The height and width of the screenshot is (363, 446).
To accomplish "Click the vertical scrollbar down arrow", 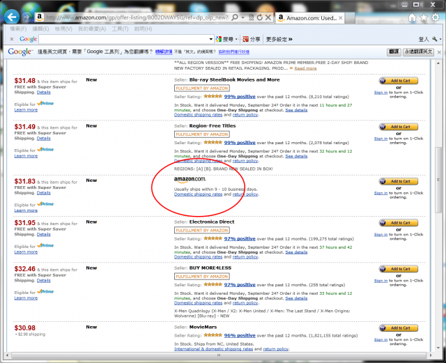I will click(x=438, y=348).
